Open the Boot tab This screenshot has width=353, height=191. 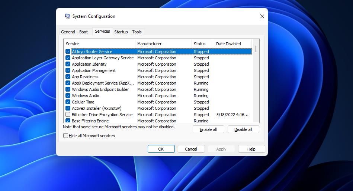83,32
